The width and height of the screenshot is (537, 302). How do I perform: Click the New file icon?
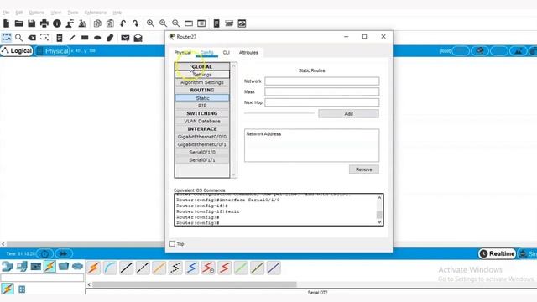coord(6,23)
